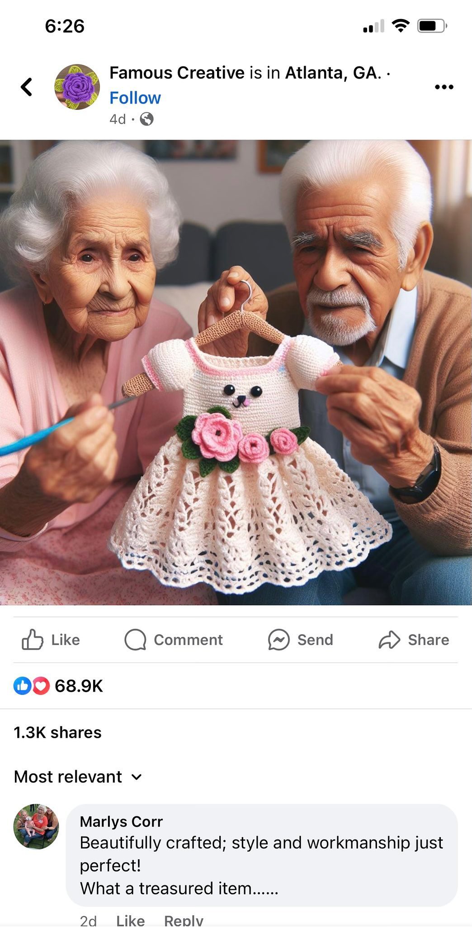472x927 pixels.
Task: Tap the thumbs-up Like icon
Action: [33, 640]
